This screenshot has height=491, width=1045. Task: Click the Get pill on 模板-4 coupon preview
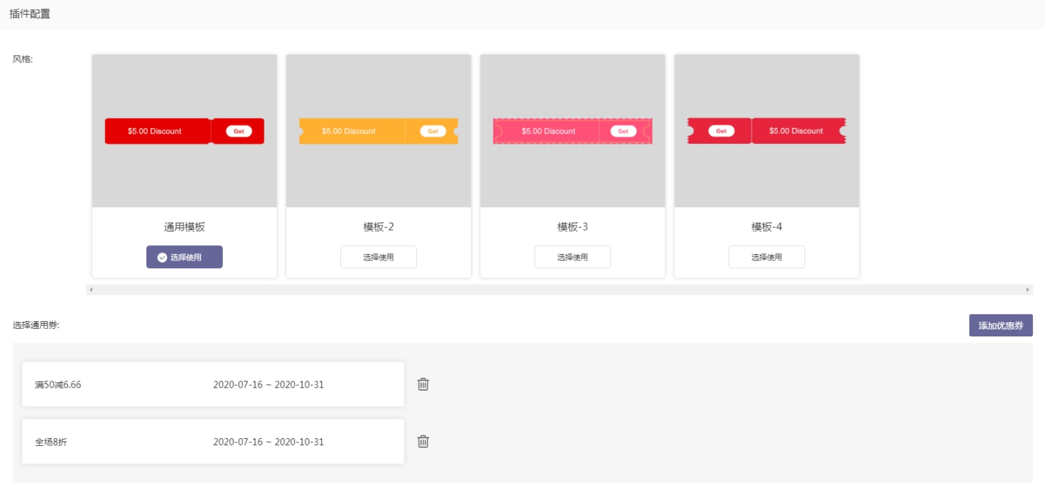coord(721,131)
